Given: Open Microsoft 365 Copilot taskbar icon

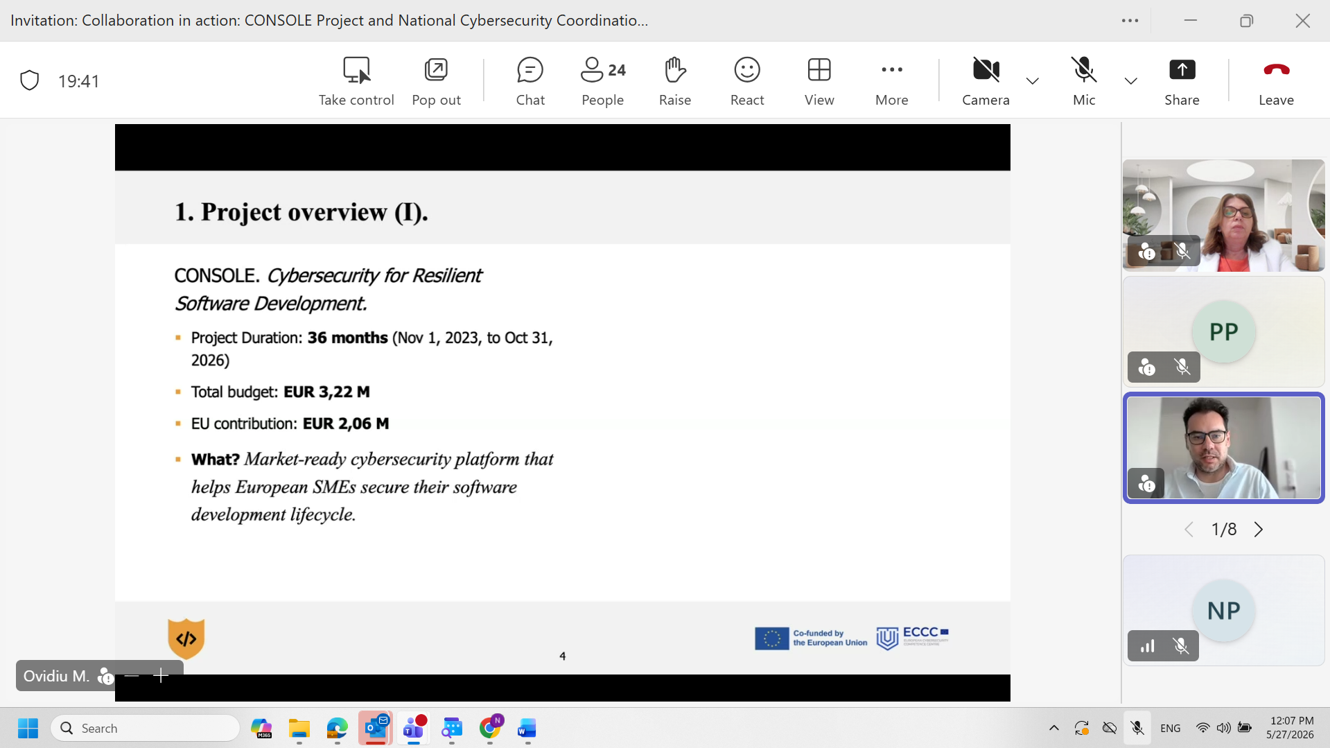Looking at the screenshot, I should pos(261,729).
